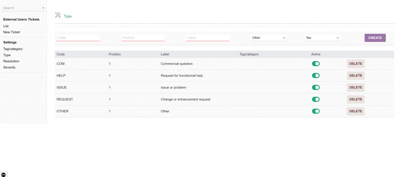Viewport: 400px width, 177px height.
Task: Click the Request for functionnal help label
Action: pos(182,76)
